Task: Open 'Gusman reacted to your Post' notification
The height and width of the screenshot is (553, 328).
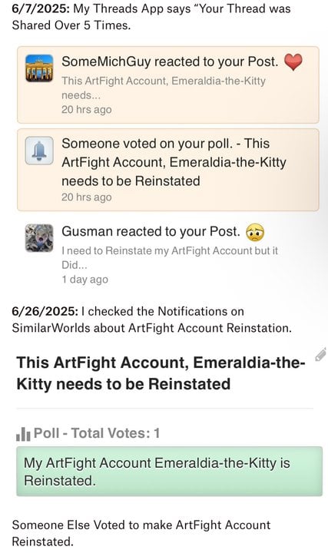Action: 168,255
